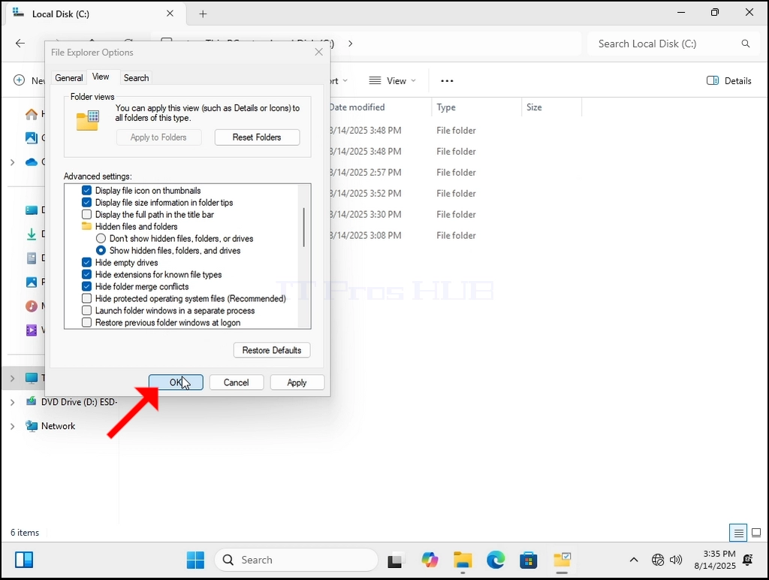Click the Apply button
The image size is (769, 580).
tap(297, 382)
